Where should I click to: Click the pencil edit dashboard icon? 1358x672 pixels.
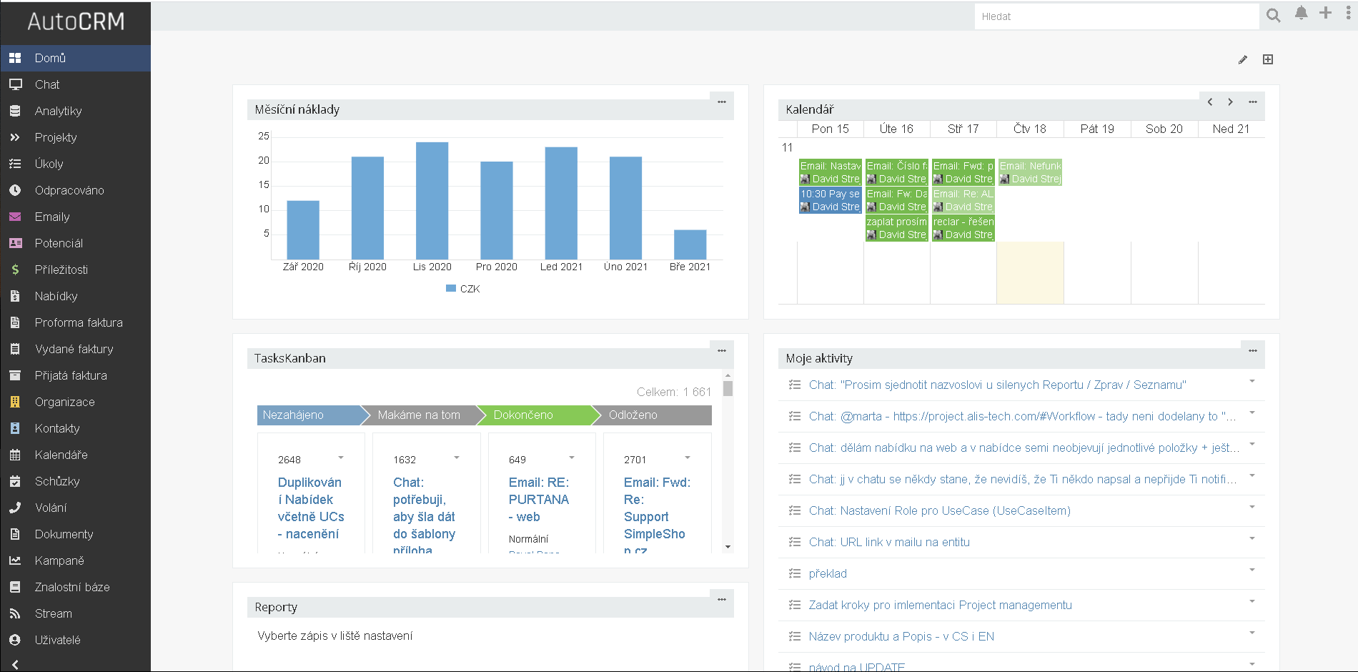(x=1243, y=60)
